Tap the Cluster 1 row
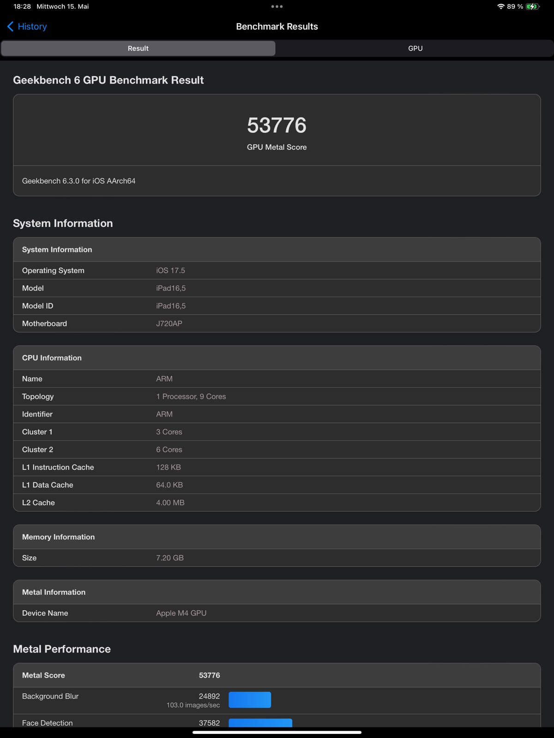 pos(277,432)
